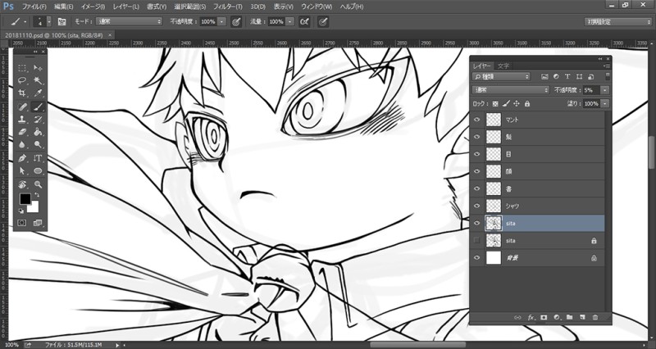Open the 初期設定 workspace dropdown
The width and height of the screenshot is (656, 349).
click(618, 22)
